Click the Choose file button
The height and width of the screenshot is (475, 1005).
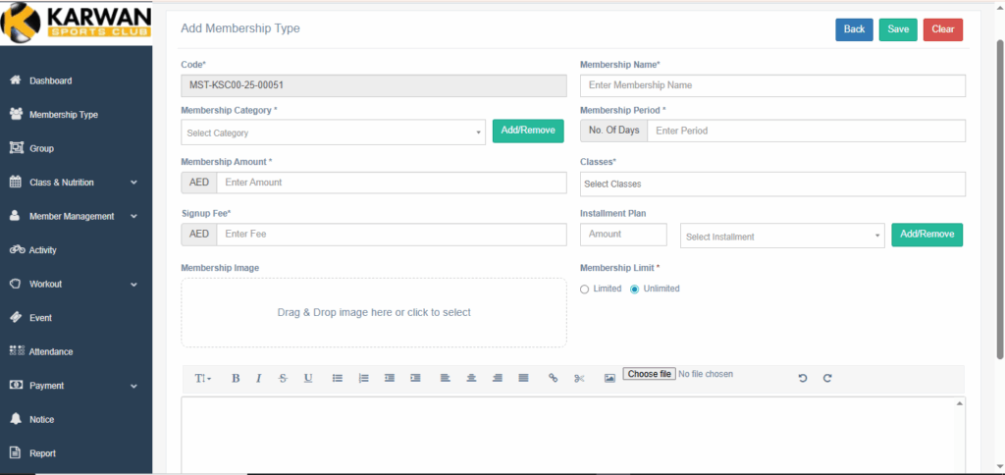649,374
